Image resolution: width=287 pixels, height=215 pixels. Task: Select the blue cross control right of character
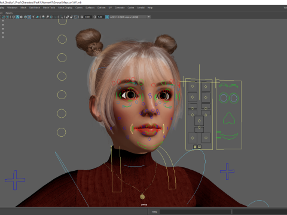coord(227,171)
